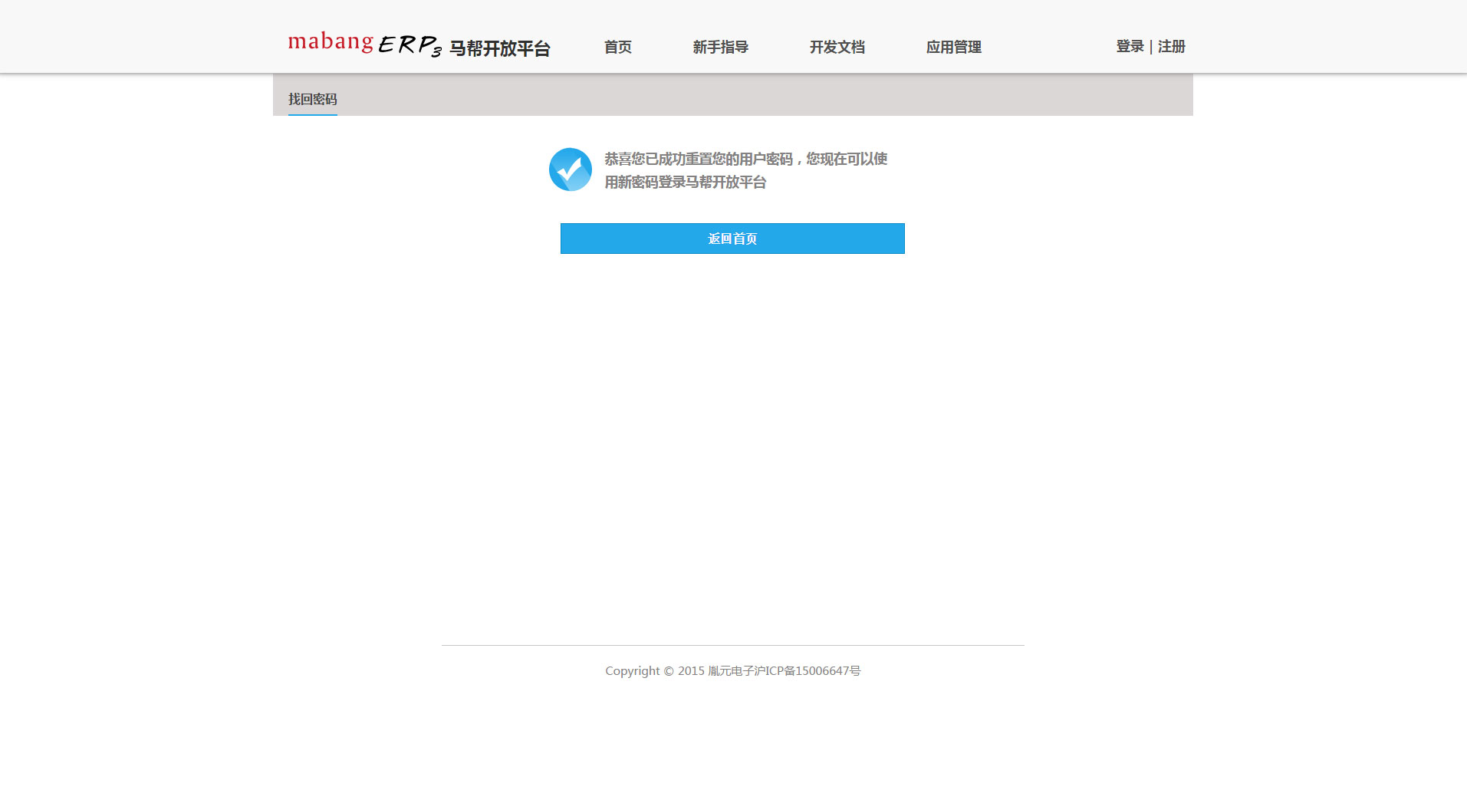Viewport: 1467px width, 790px height.
Task: Click the © symbol in the footer
Action: 669,671
